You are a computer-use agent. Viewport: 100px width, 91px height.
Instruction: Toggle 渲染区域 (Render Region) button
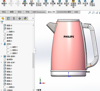coord(66,3)
